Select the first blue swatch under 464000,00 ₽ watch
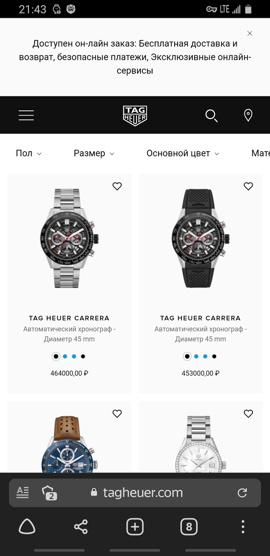The height and width of the screenshot is (556, 270). click(x=65, y=357)
